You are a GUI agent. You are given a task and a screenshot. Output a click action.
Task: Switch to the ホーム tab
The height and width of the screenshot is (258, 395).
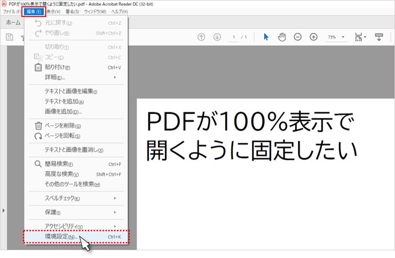click(x=13, y=23)
